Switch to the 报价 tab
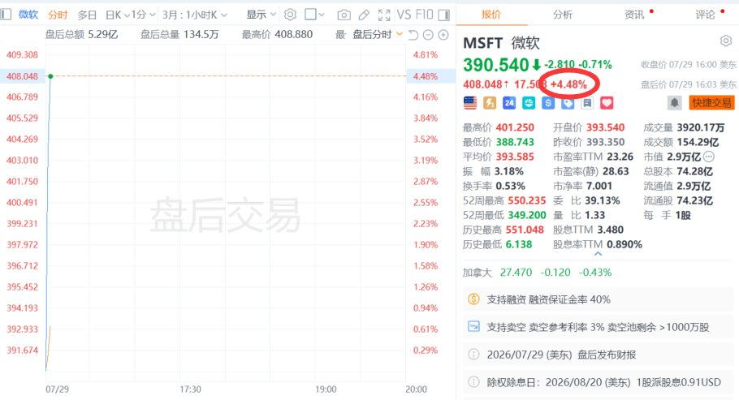Screen dimensions: 739x400 491,15
